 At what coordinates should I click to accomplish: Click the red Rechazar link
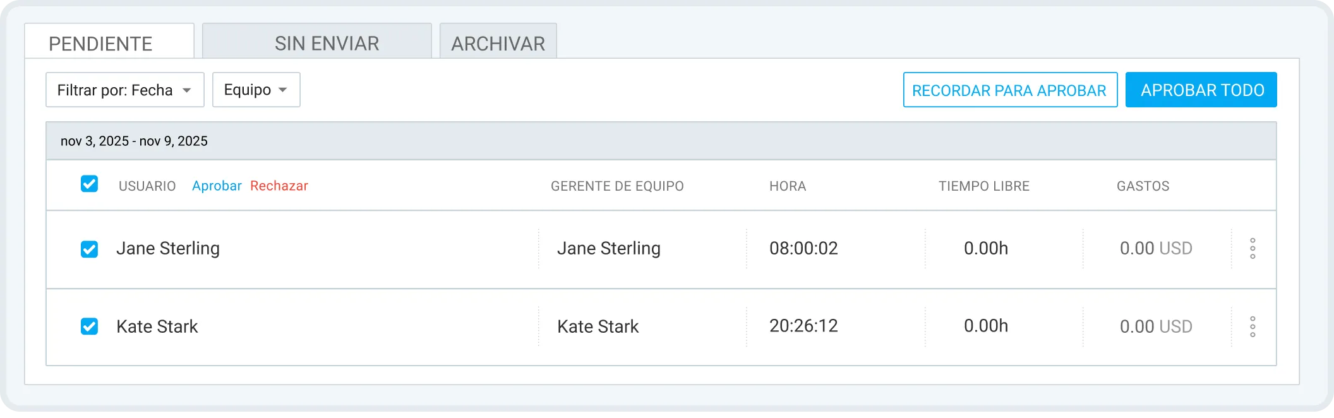[x=279, y=186]
